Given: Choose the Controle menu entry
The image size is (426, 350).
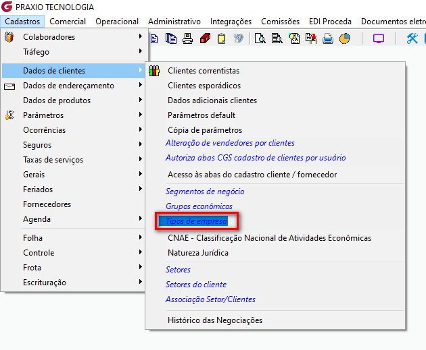Looking at the screenshot, I should (39, 253).
